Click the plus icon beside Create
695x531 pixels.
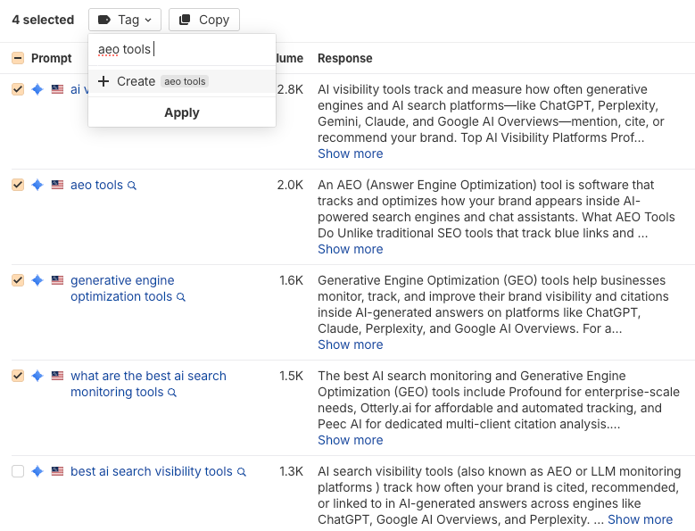click(x=103, y=81)
